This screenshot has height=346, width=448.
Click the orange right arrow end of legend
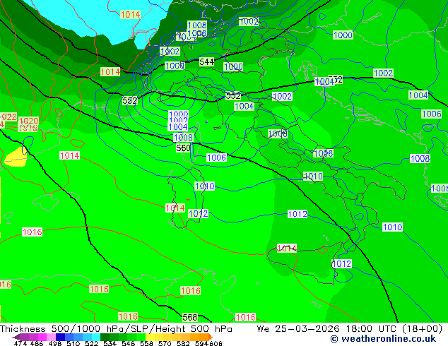click(x=210, y=337)
